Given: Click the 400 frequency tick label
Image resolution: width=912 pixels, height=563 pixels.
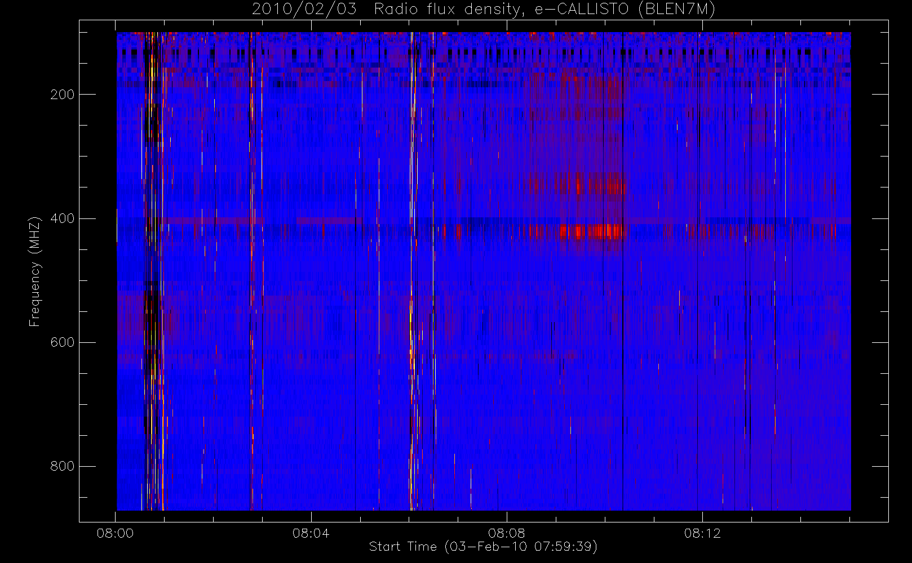Looking at the screenshot, I should 62,218.
